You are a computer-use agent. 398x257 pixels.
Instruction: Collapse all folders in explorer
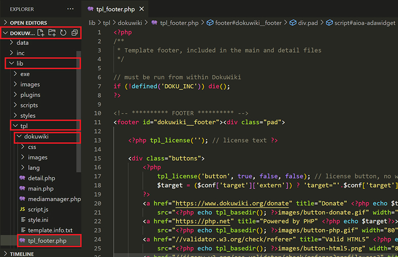74,33
